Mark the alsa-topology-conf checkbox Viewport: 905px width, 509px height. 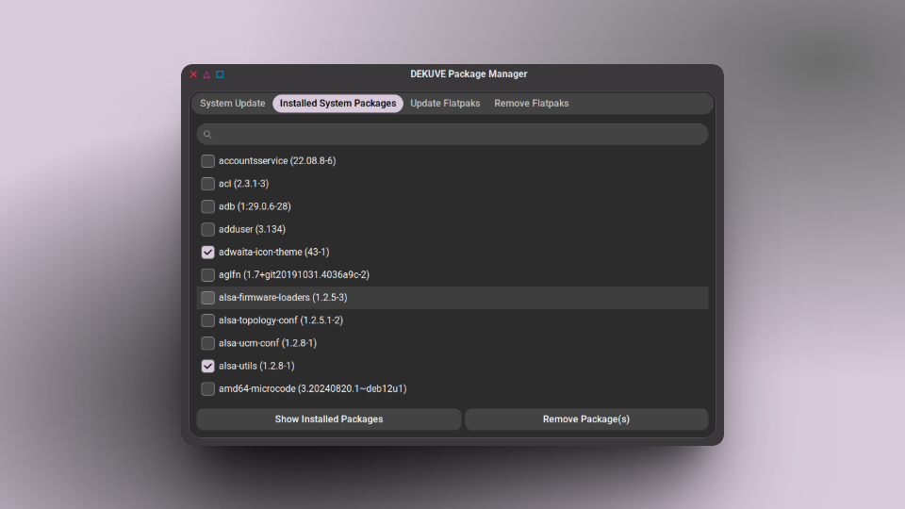coord(207,320)
